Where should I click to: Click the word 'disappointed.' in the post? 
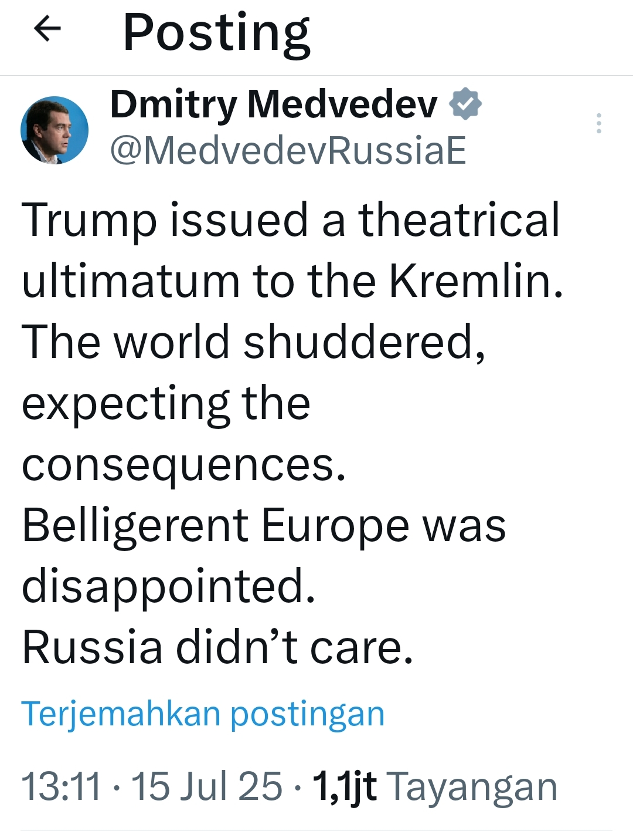(169, 586)
